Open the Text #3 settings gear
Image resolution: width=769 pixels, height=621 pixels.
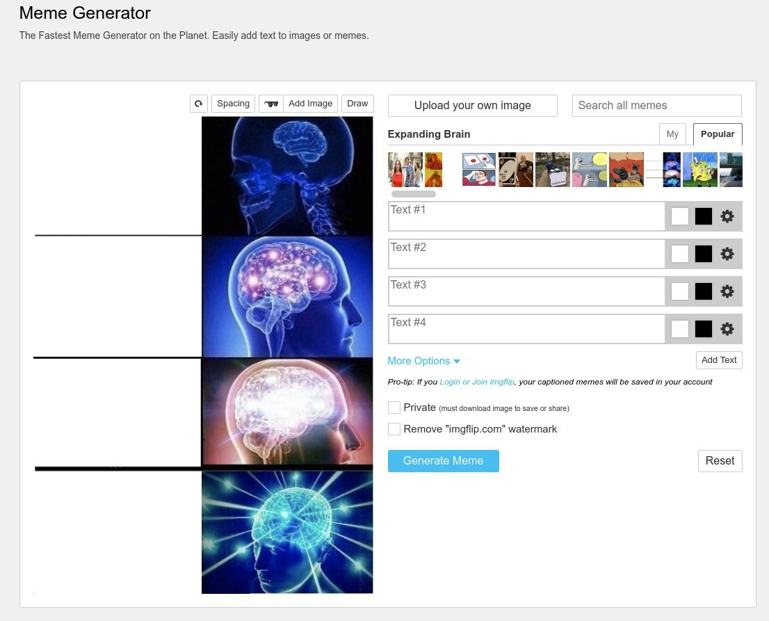pyautogui.click(x=727, y=291)
